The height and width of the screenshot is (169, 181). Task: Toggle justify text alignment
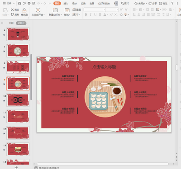click(x=148, y=14)
